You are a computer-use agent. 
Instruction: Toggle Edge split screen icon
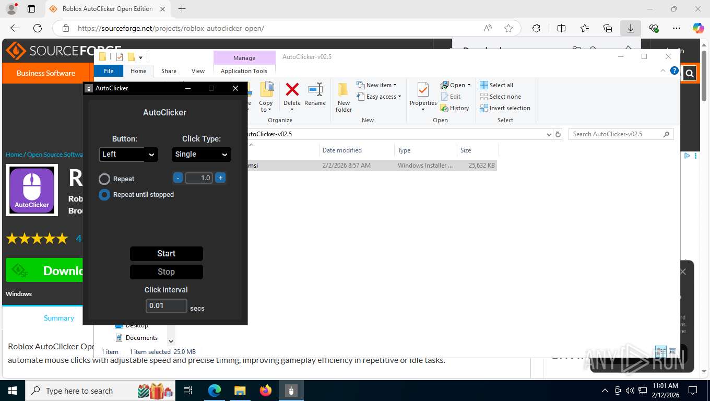[561, 28]
